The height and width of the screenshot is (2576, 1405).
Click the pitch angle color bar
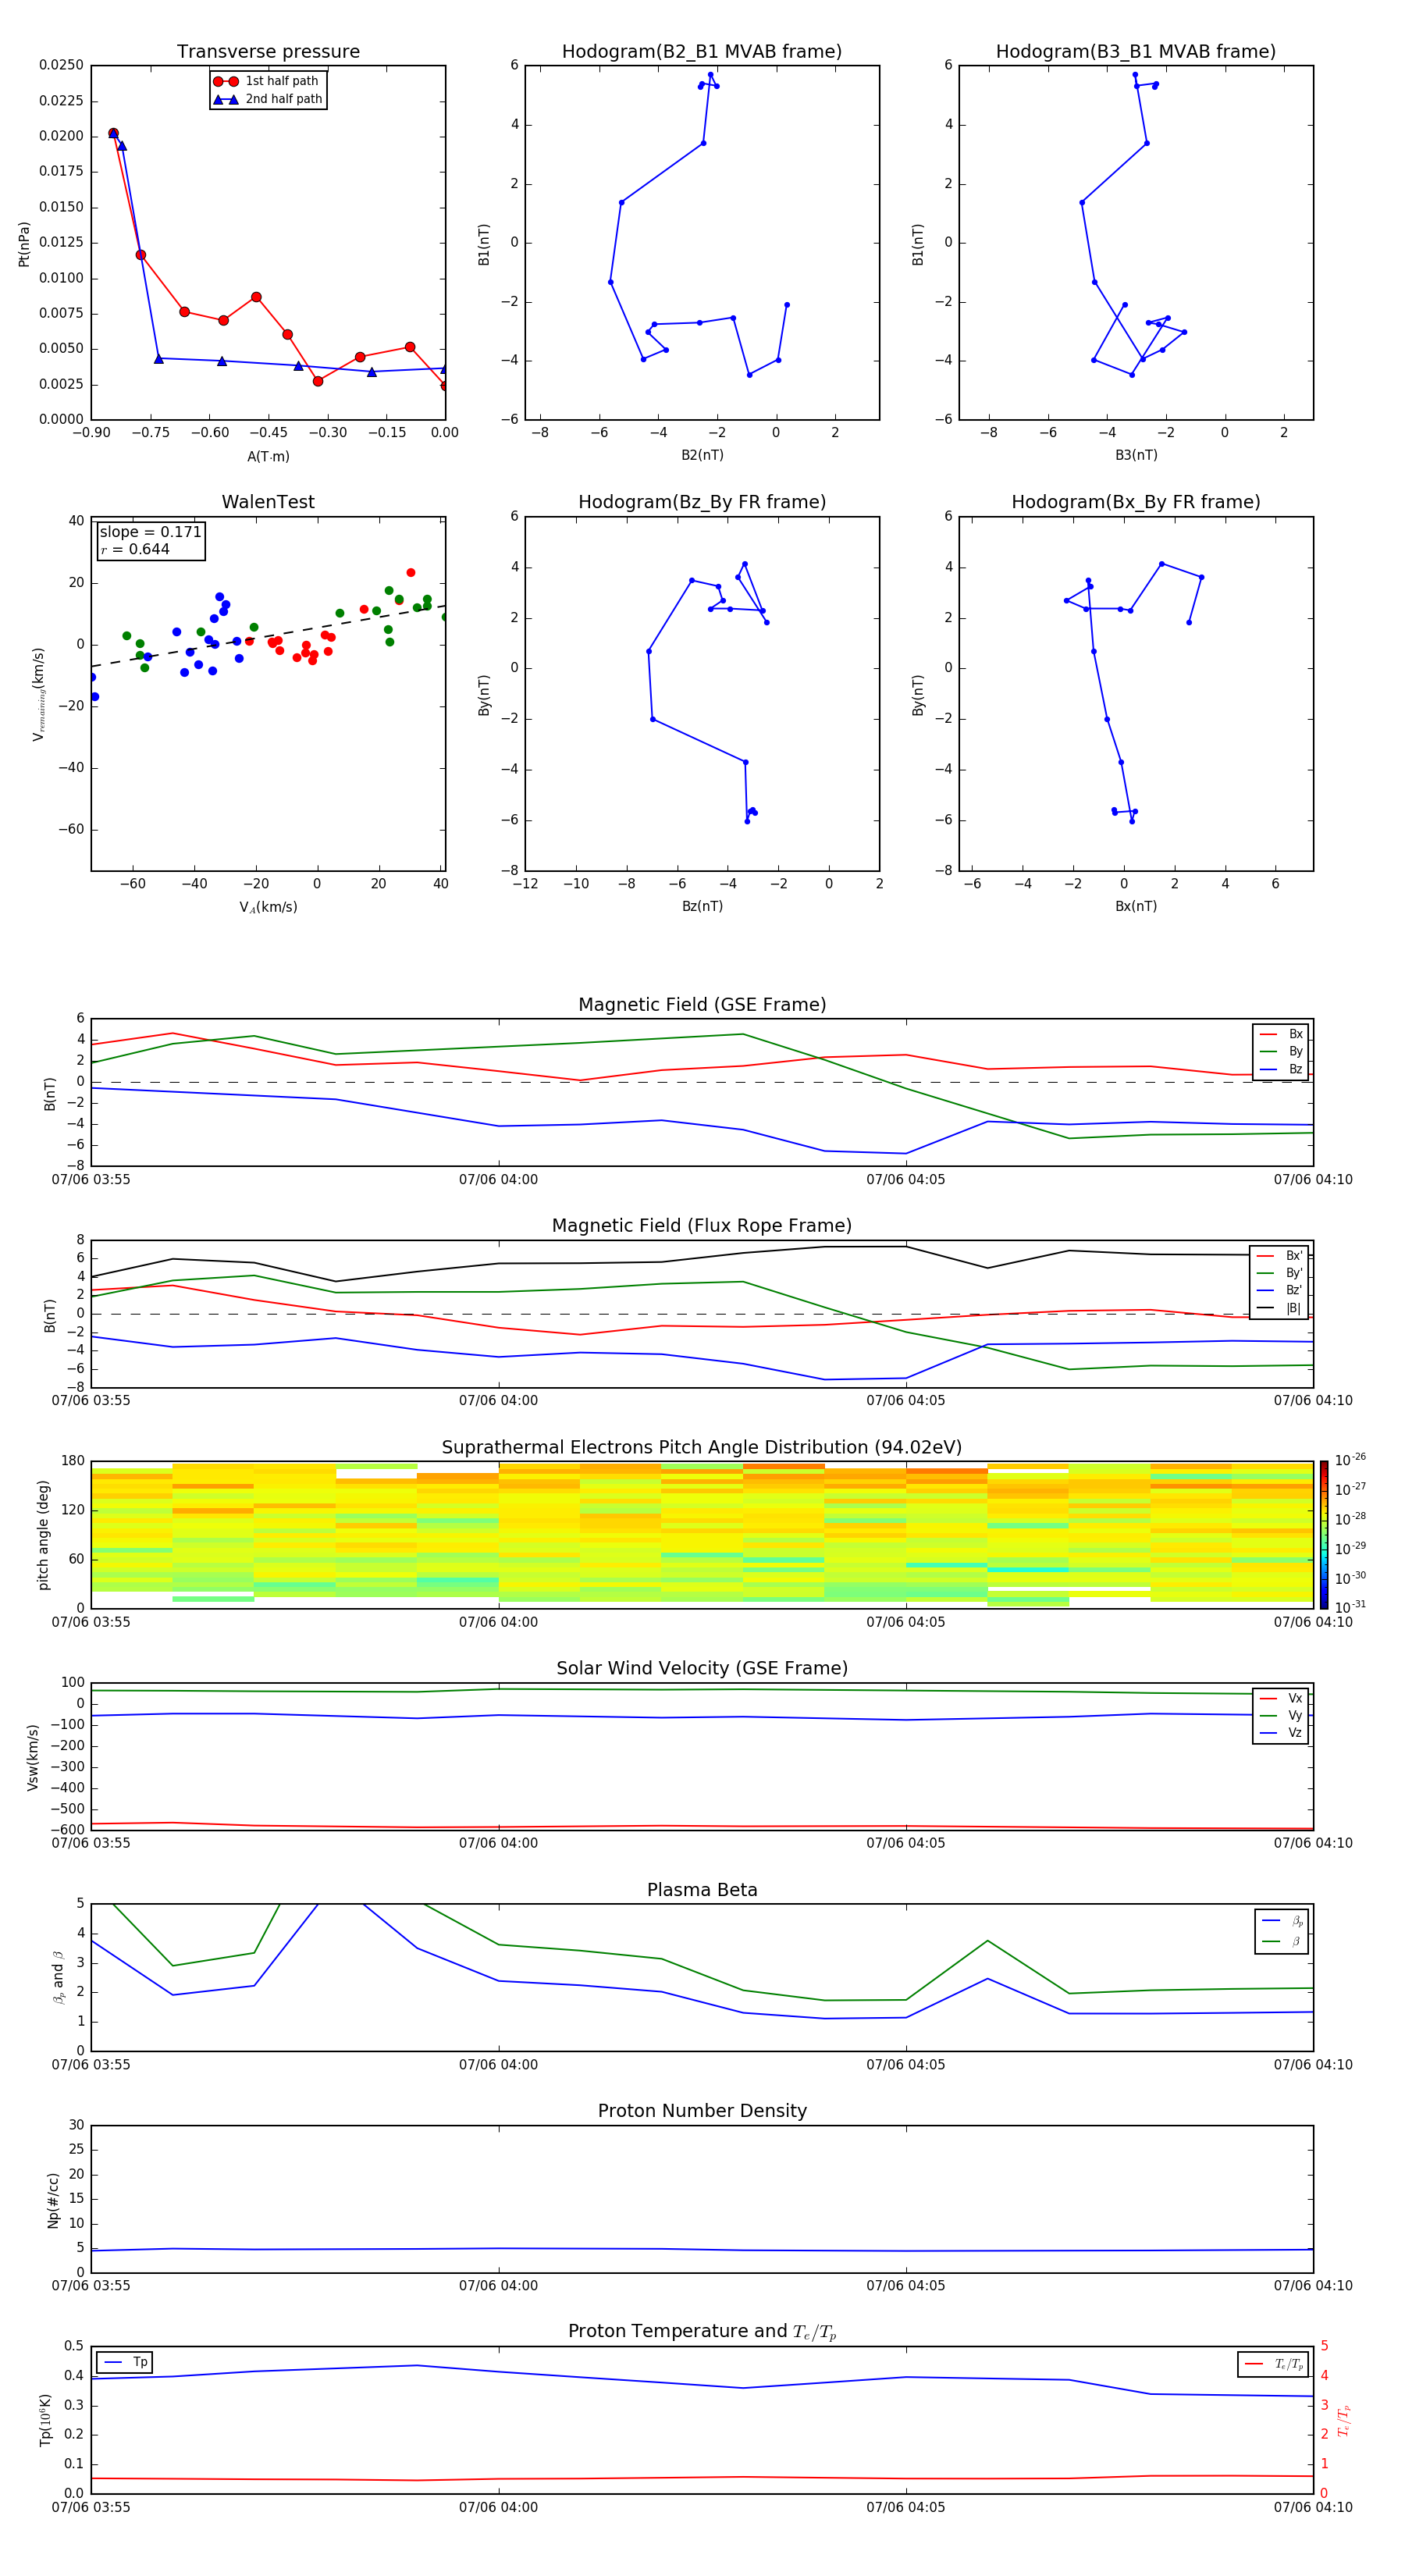tap(1324, 1535)
